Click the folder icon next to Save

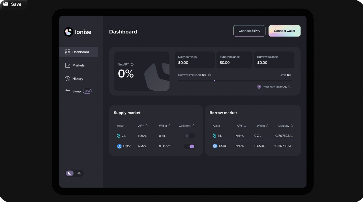click(x=6, y=4)
